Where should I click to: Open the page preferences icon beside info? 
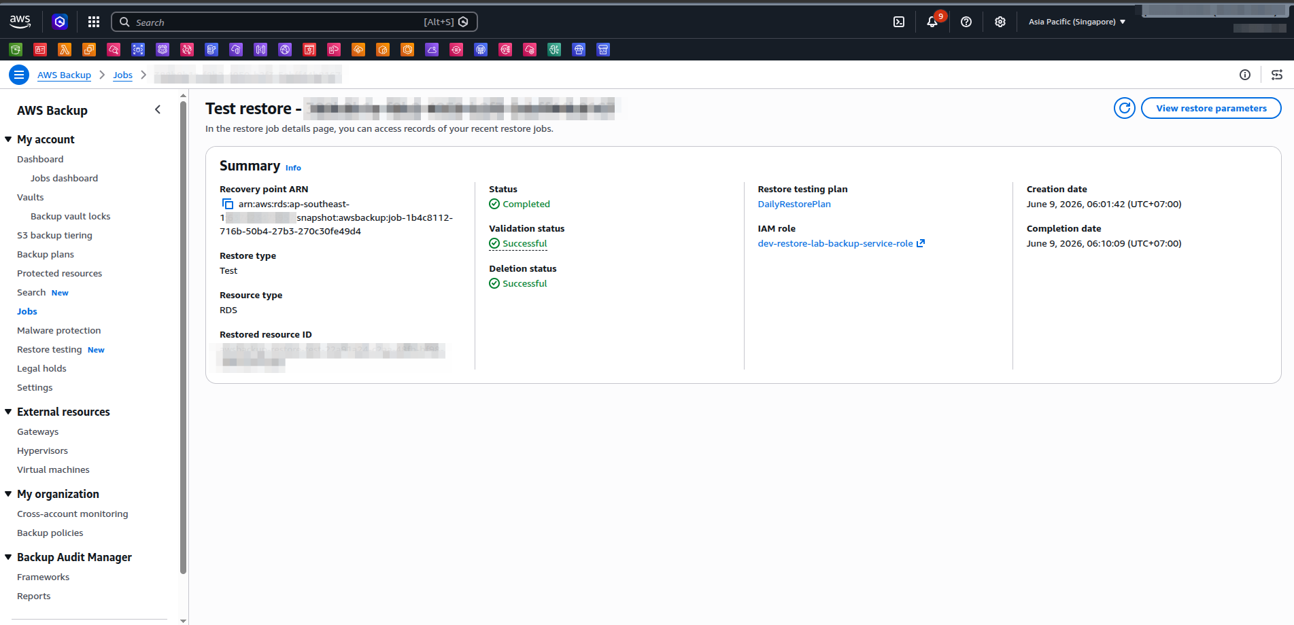[1277, 75]
